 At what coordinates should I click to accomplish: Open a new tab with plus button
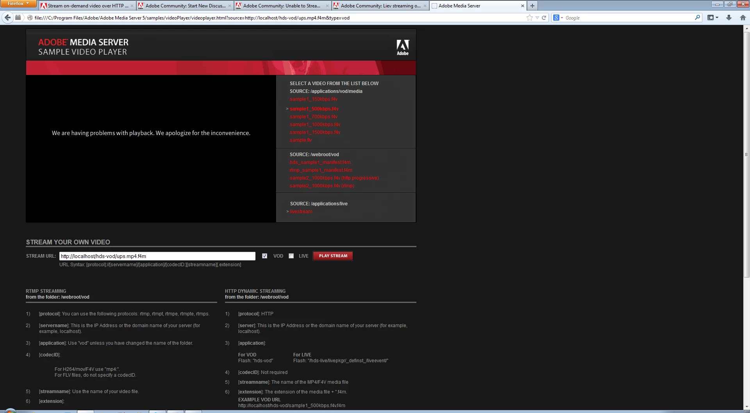tap(532, 6)
